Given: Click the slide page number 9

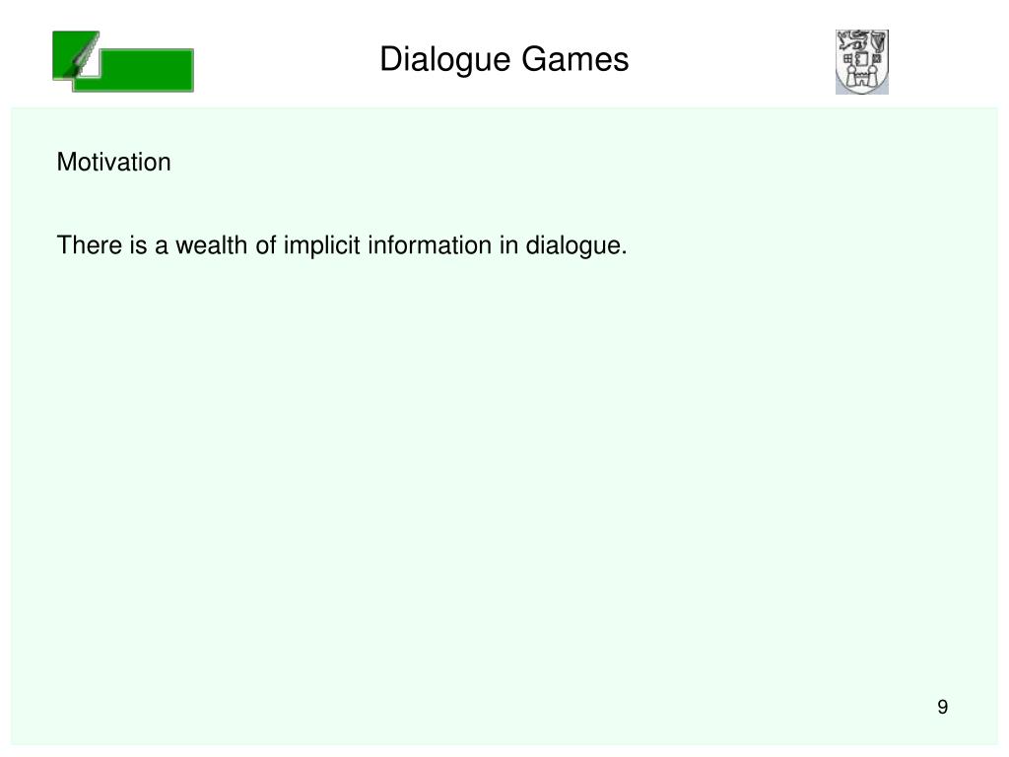Looking at the screenshot, I should click(943, 707).
